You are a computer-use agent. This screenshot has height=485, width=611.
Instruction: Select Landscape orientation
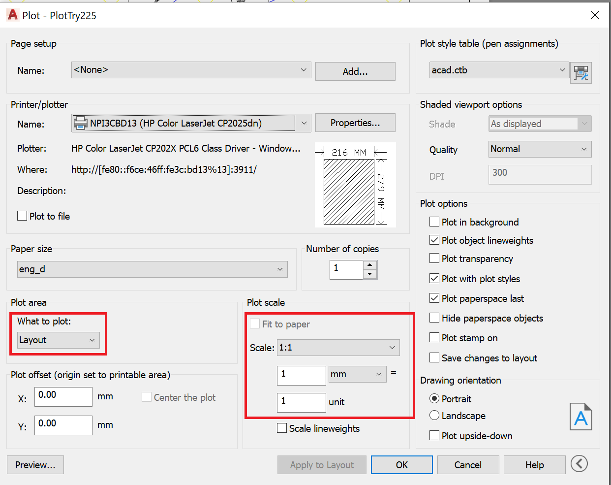click(434, 415)
